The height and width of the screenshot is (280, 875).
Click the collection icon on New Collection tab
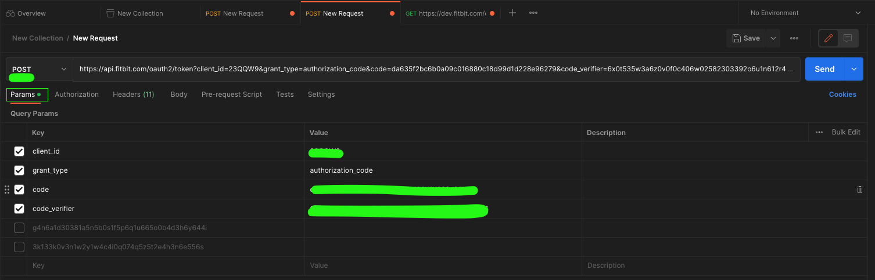tap(110, 13)
